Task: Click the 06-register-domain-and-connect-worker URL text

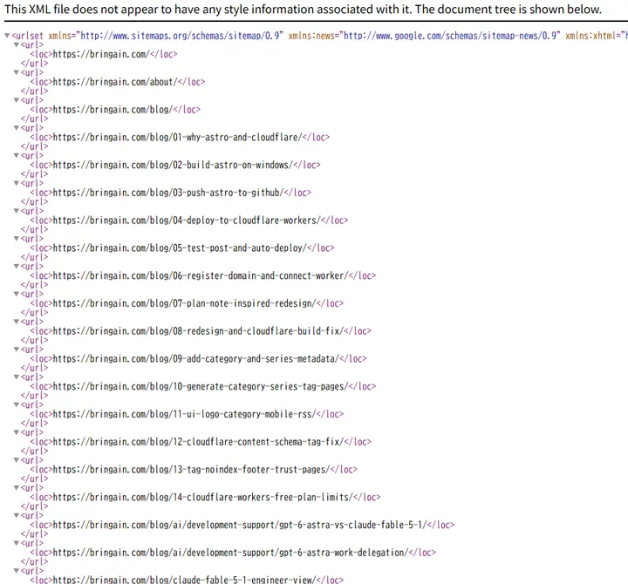Action: pyautogui.click(x=201, y=275)
